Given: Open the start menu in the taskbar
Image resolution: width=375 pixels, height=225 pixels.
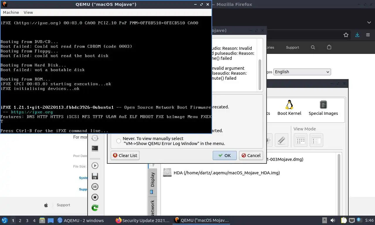Looking at the screenshot, I should pyautogui.click(x=4, y=220).
